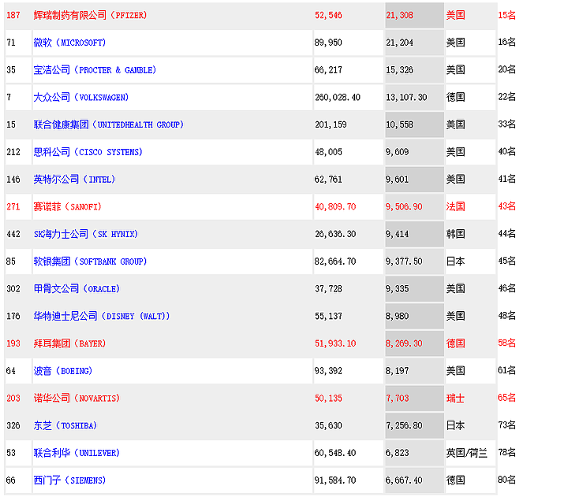The height and width of the screenshot is (497, 568).
Task: Select Volkswagen profit 13,107.30
Action: coord(406,98)
